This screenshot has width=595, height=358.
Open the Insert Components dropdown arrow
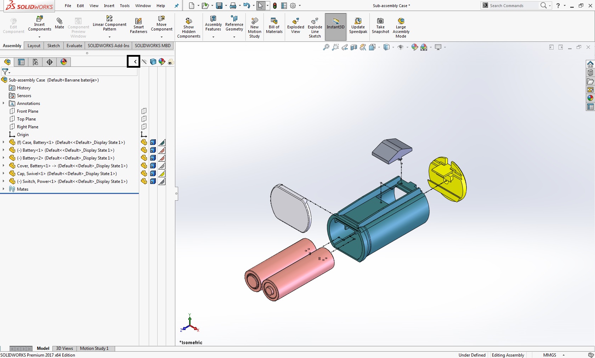pos(39,37)
